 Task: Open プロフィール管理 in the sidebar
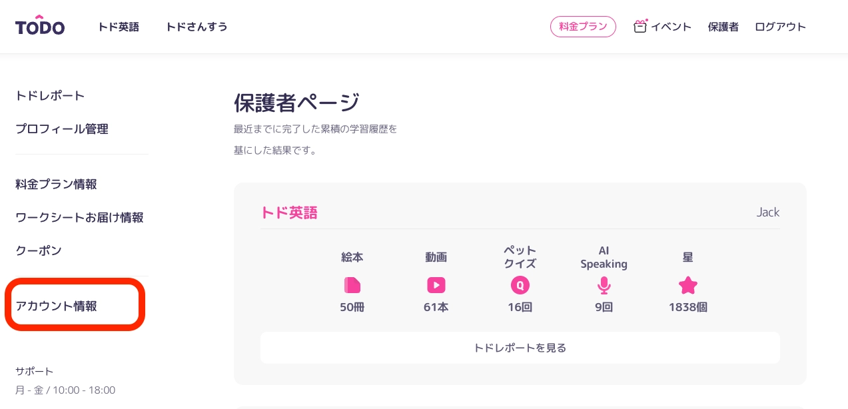(x=62, y=129)
